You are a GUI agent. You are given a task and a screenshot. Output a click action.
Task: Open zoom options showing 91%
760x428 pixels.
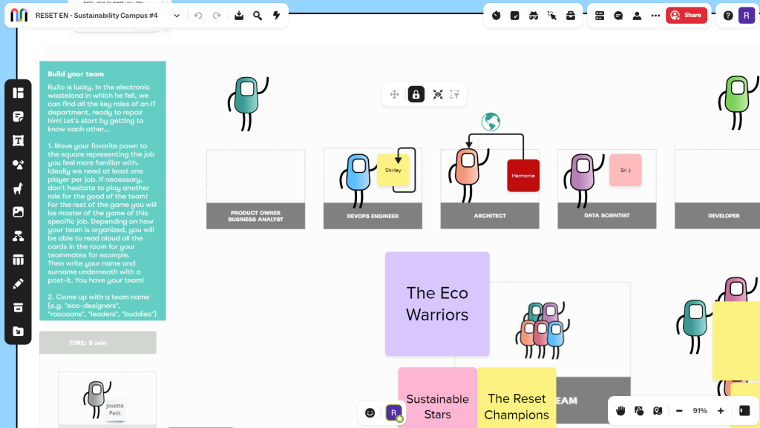(x=698, y=410)
